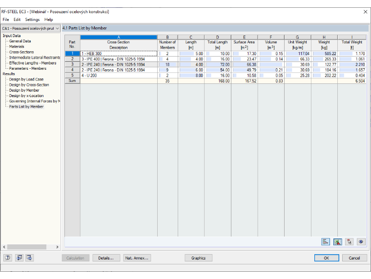Image resolution: width=371 pixels, height=279 pixels.
Task: Click the pick member in graphic icon
Action: (349, 241)
